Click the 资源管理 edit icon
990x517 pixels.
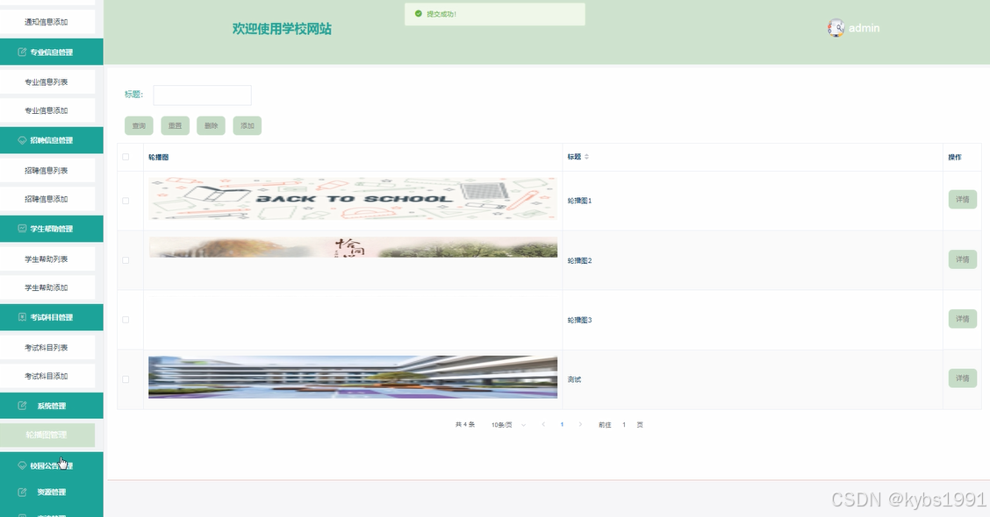pos(22,492)
